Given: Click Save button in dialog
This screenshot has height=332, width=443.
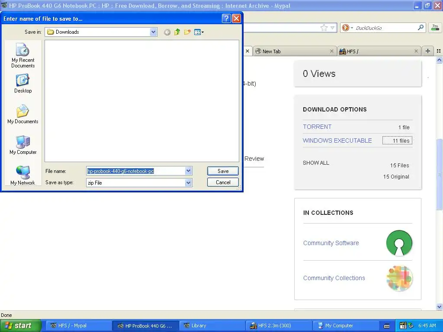Looking at the screenshot, I should pyautogui.click(x=223, y=171).
